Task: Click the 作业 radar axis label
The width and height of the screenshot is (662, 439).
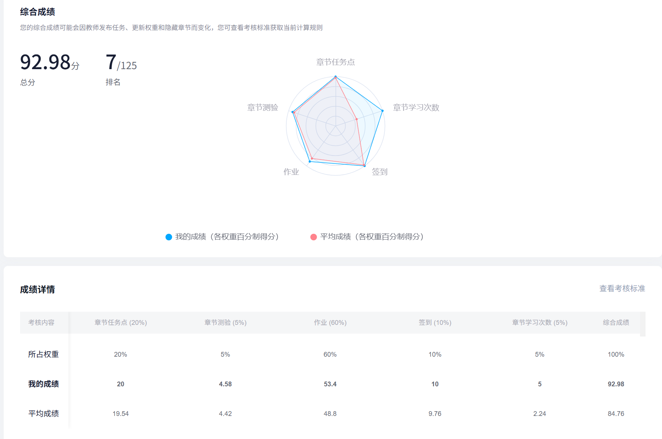Action: coord(291,172)
